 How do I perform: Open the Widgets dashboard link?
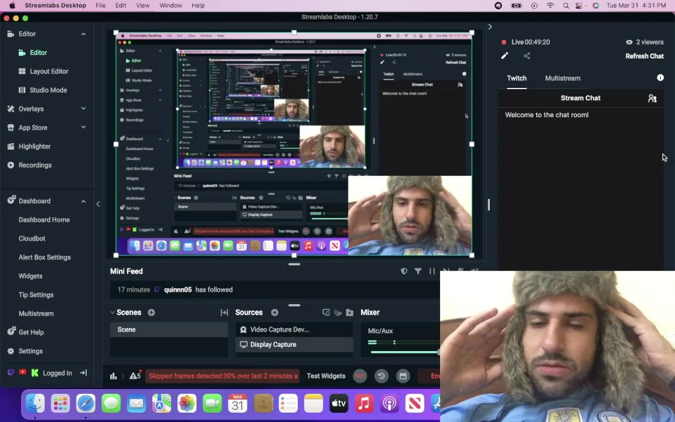[x=30, y=276]
